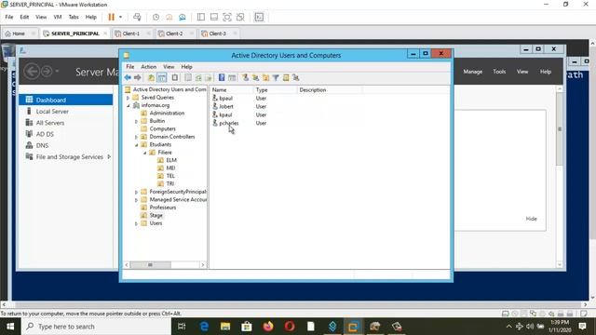
Task: Click the Forward arrow in Active Directory toolbar
Action: pos(138,77)
